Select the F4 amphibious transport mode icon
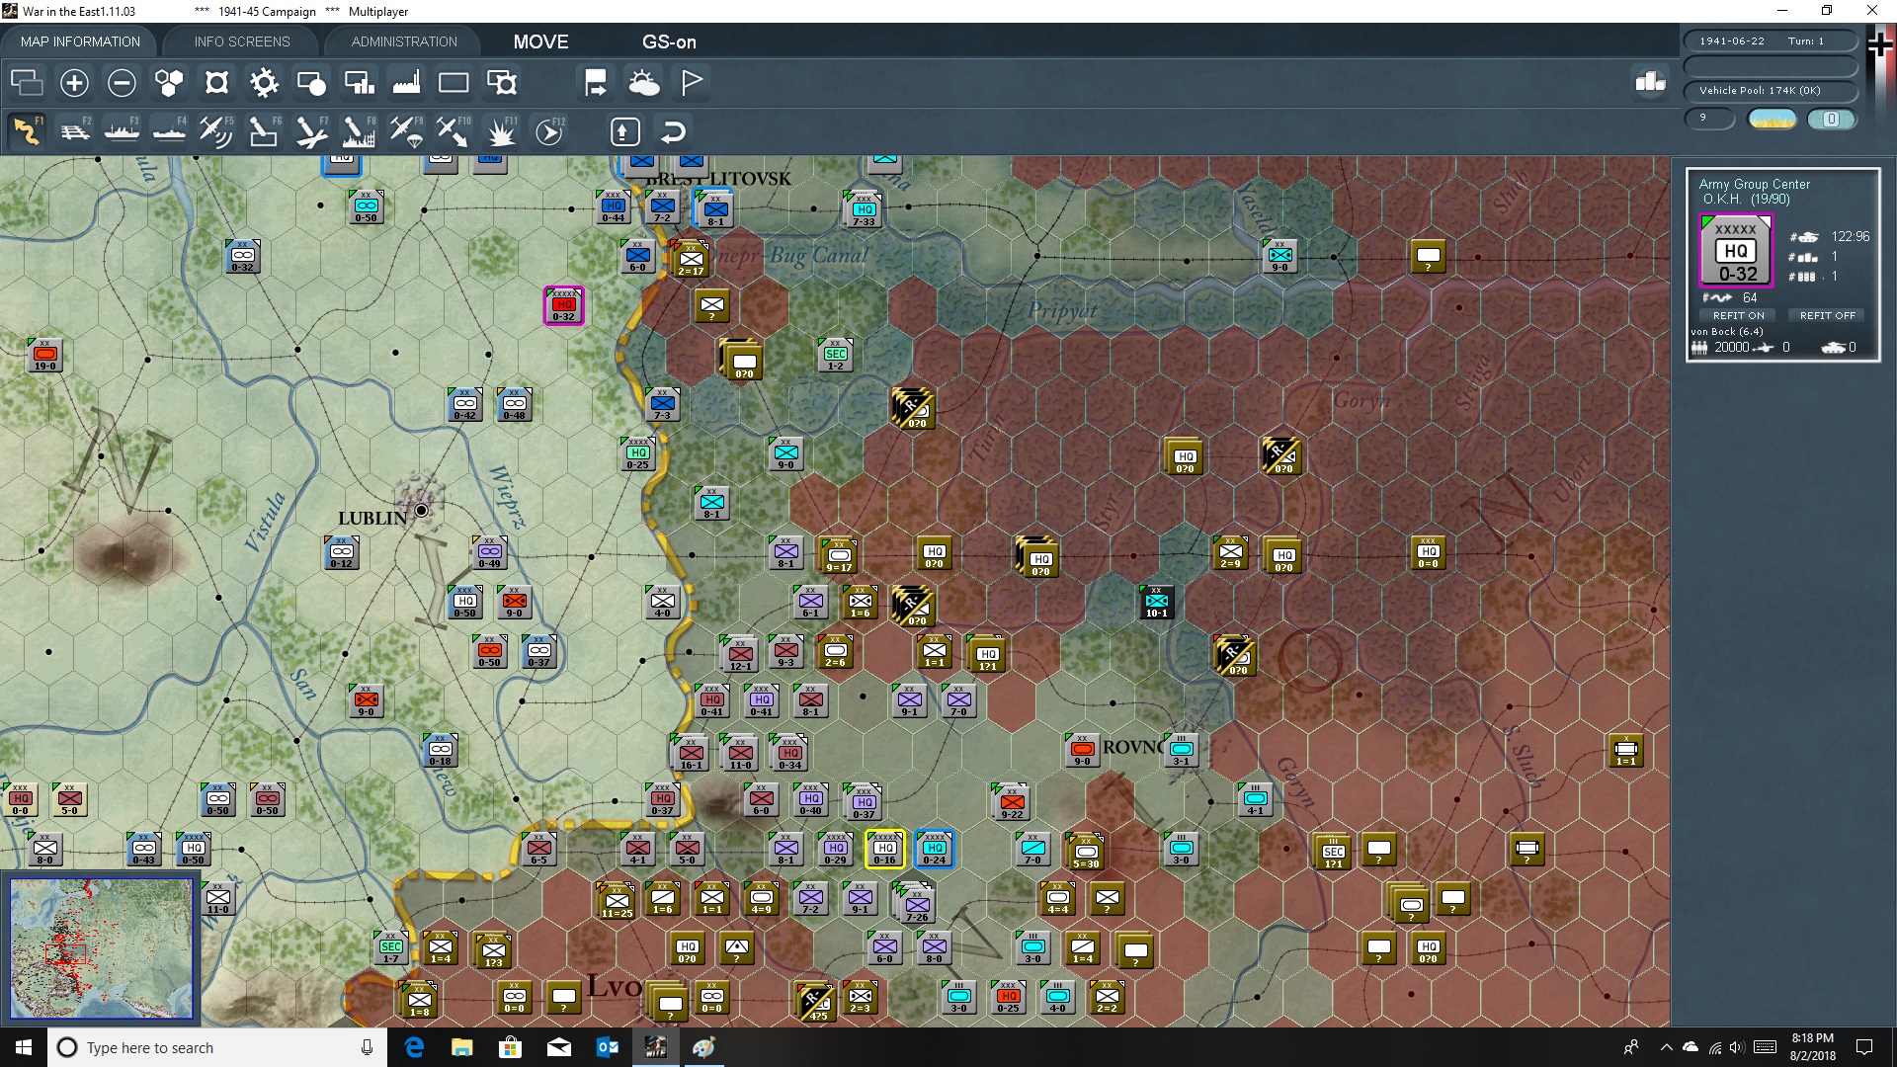This screenshot has height=1067, width=1897. 169,131
